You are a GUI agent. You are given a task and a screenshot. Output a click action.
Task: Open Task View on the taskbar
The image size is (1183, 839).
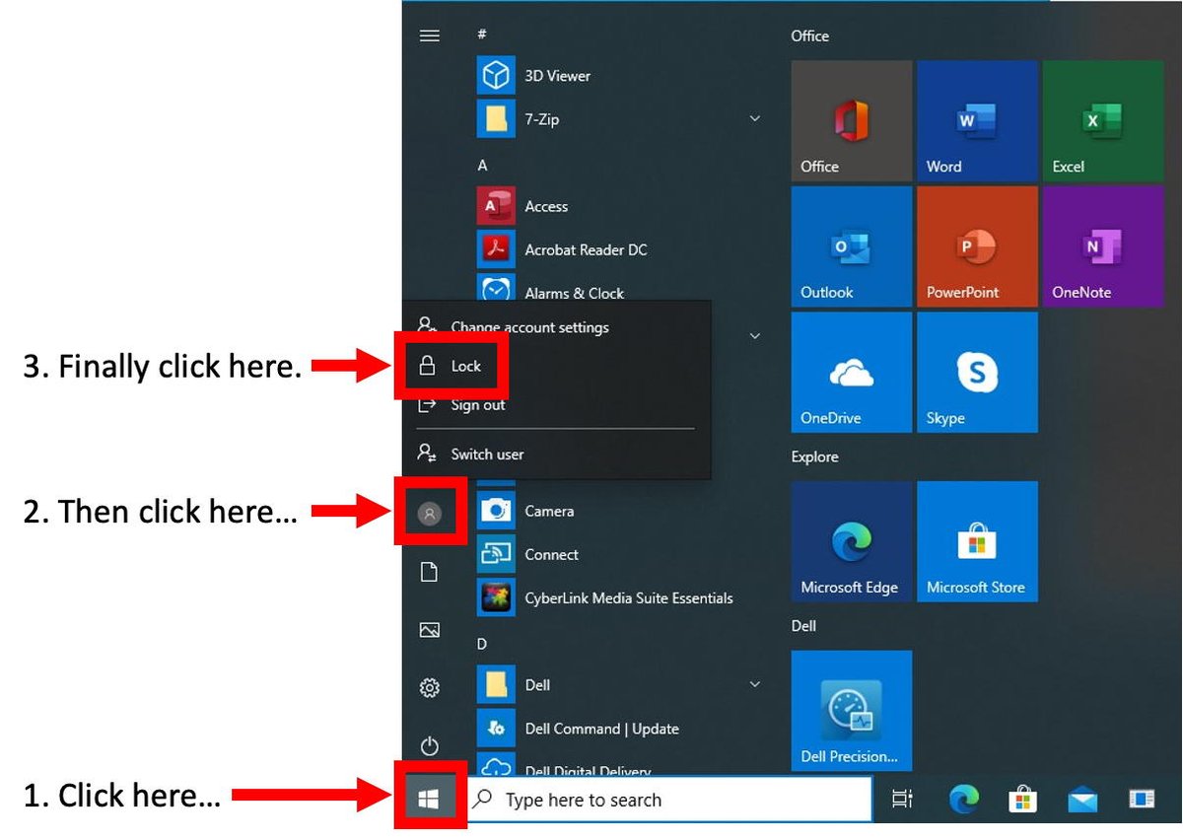click(901, 800)
